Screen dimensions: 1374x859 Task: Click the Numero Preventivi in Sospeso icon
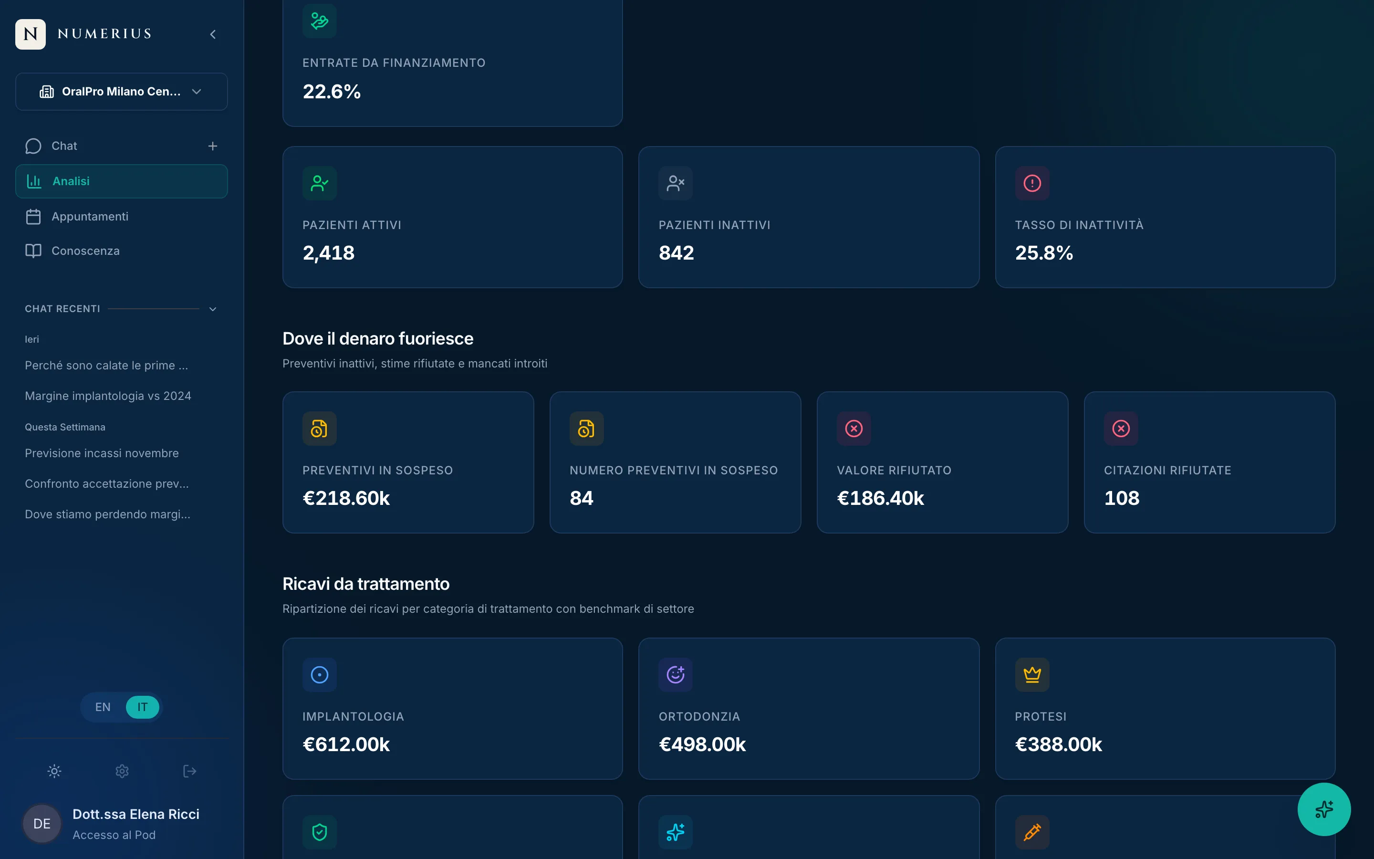(x=586, y=429)
